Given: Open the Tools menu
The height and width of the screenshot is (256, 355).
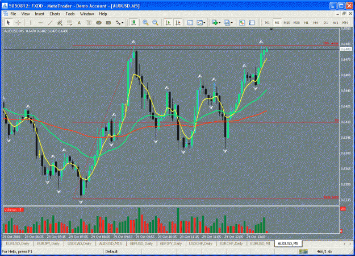Looking at the screenshot, I should 70,14.
